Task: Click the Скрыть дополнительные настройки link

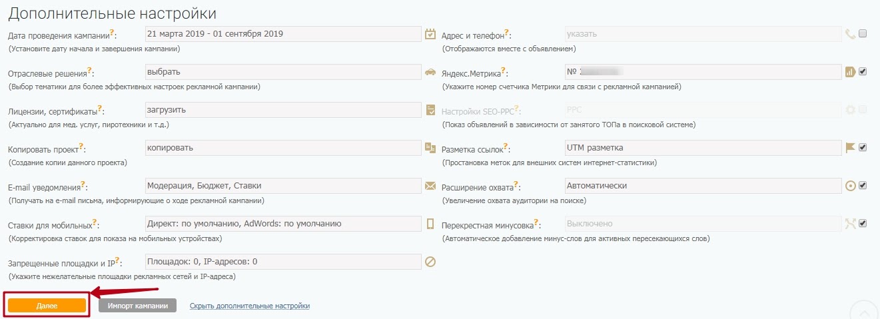Action: tap(250, 306)
